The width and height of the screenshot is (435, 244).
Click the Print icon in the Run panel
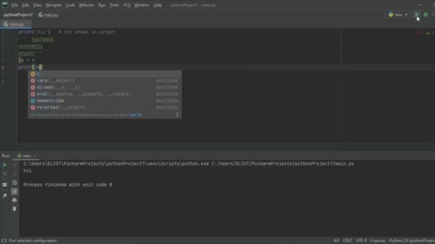pos(14,200)
